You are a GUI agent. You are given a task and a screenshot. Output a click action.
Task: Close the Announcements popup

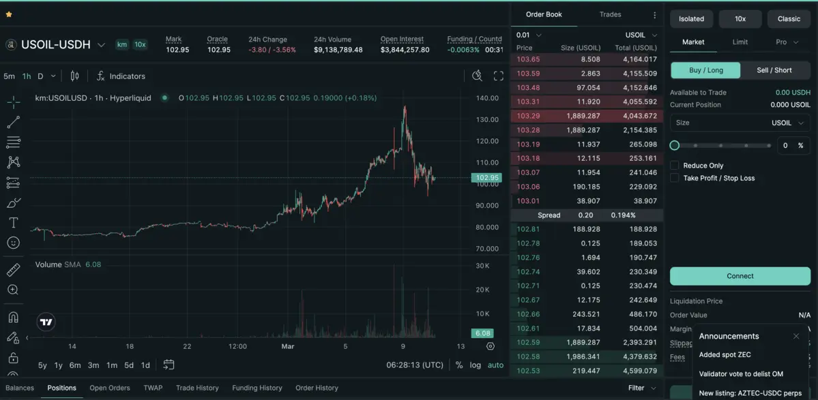coord(795,336)
